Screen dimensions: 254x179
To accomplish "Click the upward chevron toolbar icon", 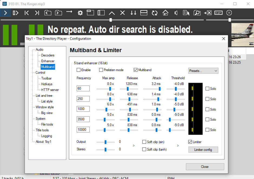I will pyautogui.click(x=112, y=13).
